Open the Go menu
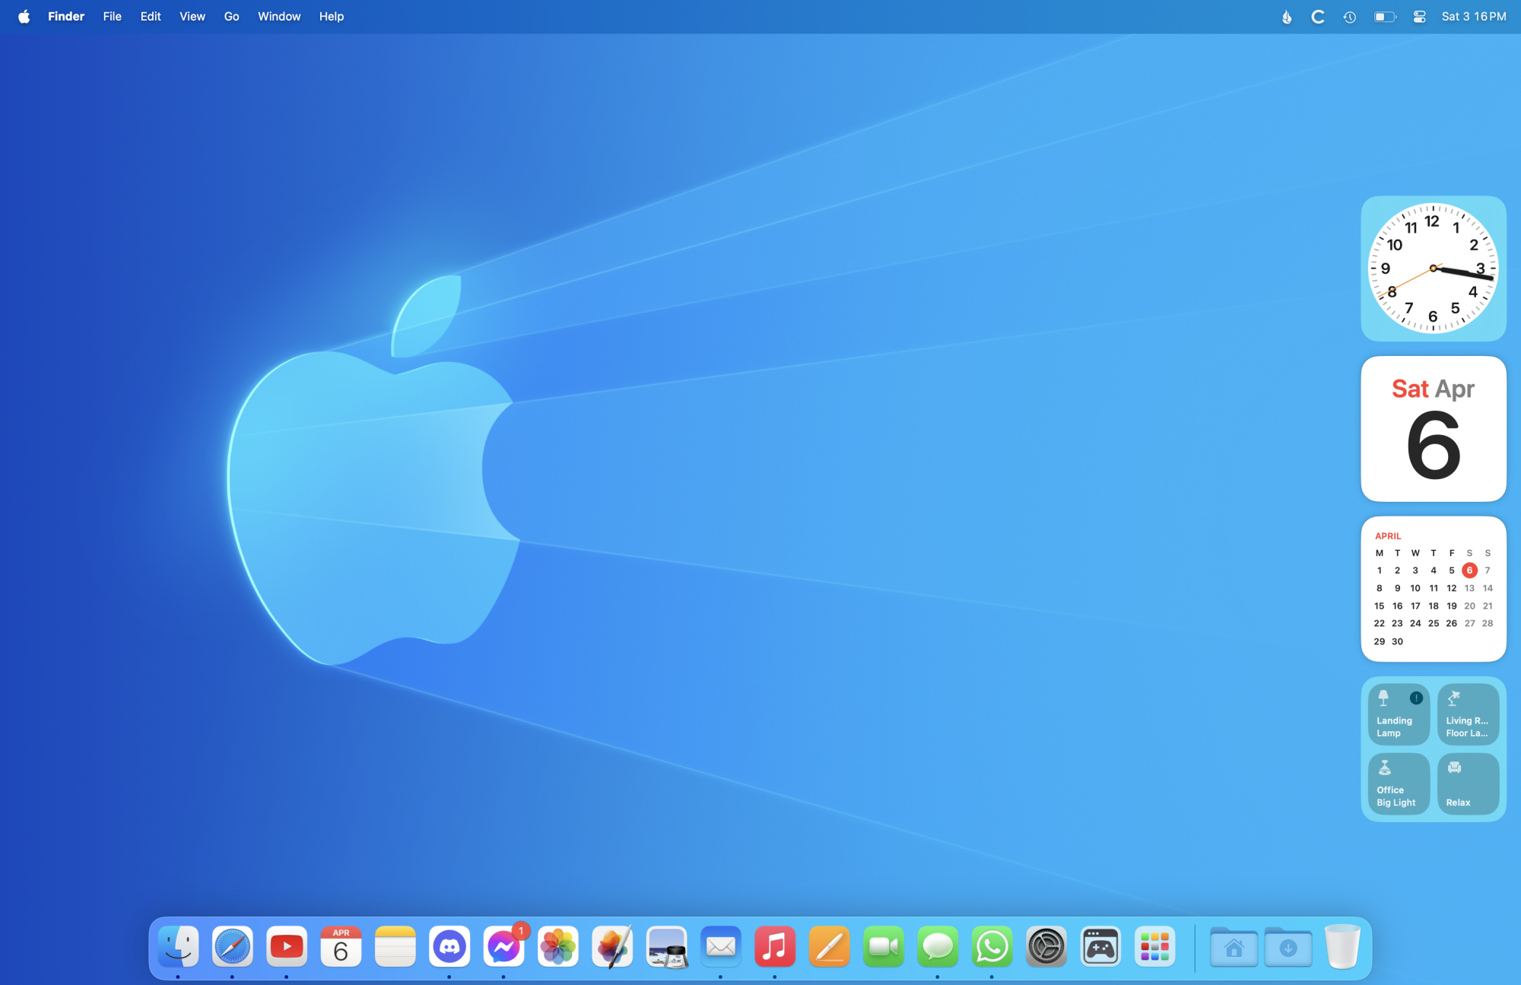Image resolution: width=1521 pixels, height=985 pixels. coord(231,17)
